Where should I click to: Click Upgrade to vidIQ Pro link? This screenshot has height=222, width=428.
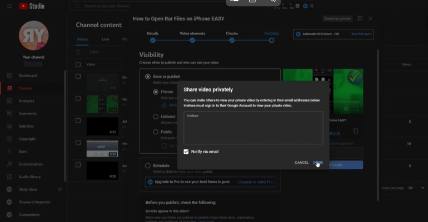point(255,182)
